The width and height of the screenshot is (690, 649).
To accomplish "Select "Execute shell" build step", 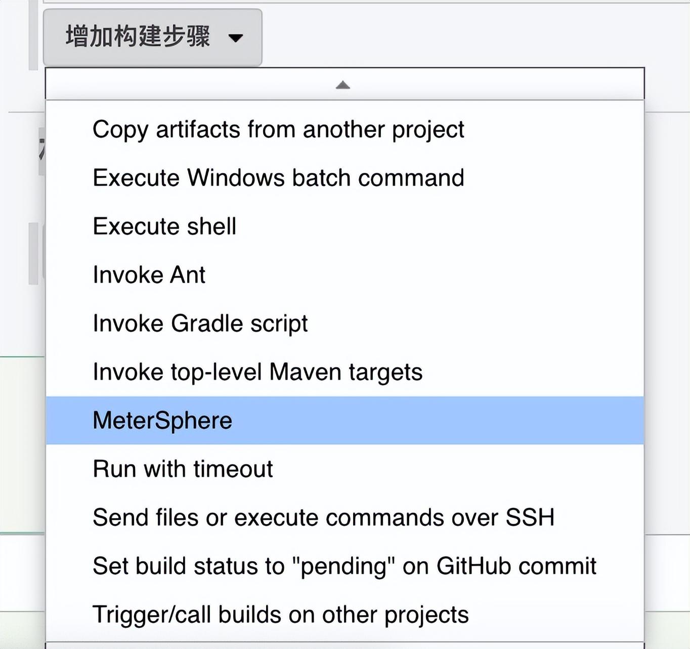I will [x=163, y=226].
